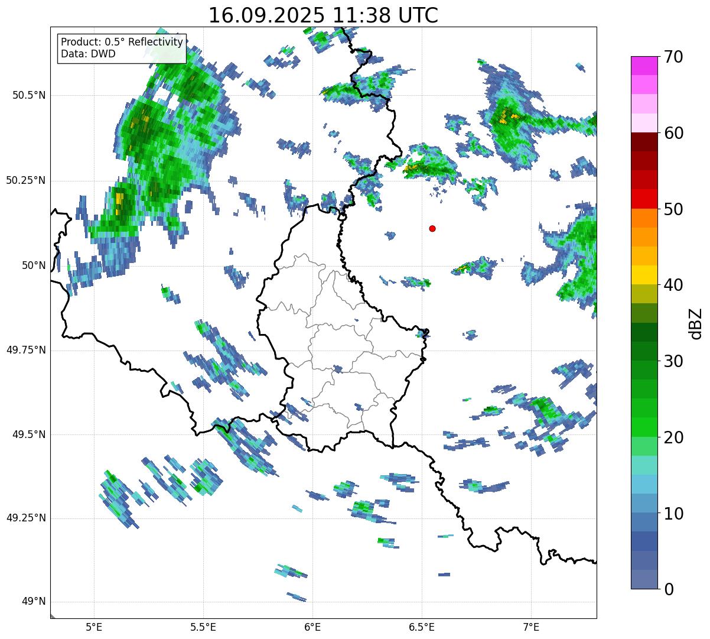Click the dBZ colorbar axis label
710x639 pixels.
(696, 323)
